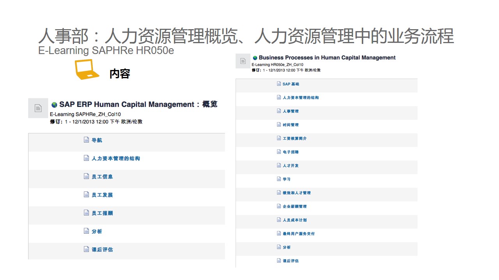Open the 人员成本计划 lesson link

pos(294,220)
